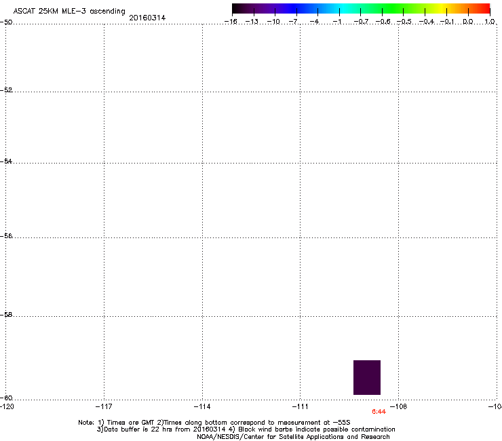The height and width of the screenshot is (441, 502).
Task: Click color bar tick label -0.7
Action: coord(361,22)
